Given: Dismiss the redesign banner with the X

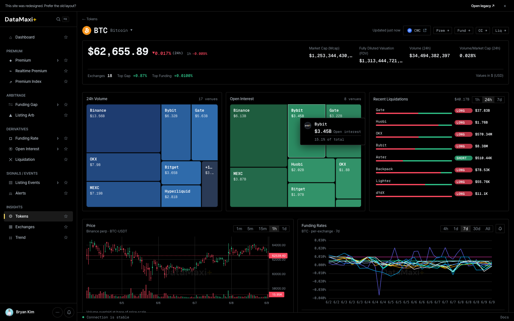Looking at the screenshot, I should coord(505,6).
